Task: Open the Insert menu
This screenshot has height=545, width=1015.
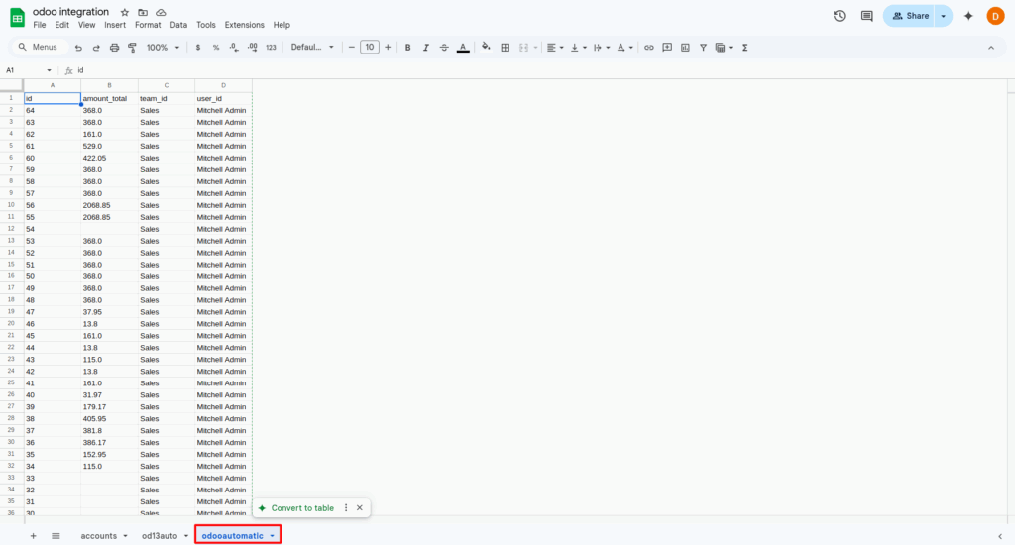Action: click(x=115, y=25)
